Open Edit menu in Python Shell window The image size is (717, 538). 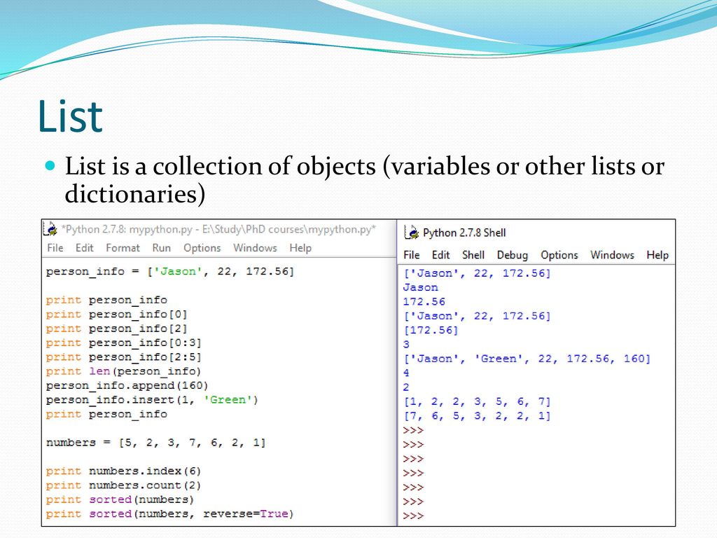pos(441,255)
